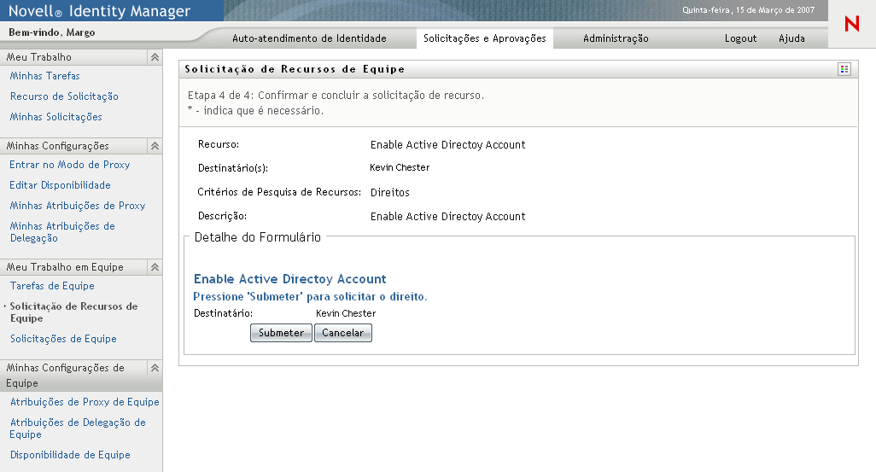Go to Minhas Tarefas
The height and width of the screenshot is (472, 876).
click(x=45, y=76)
